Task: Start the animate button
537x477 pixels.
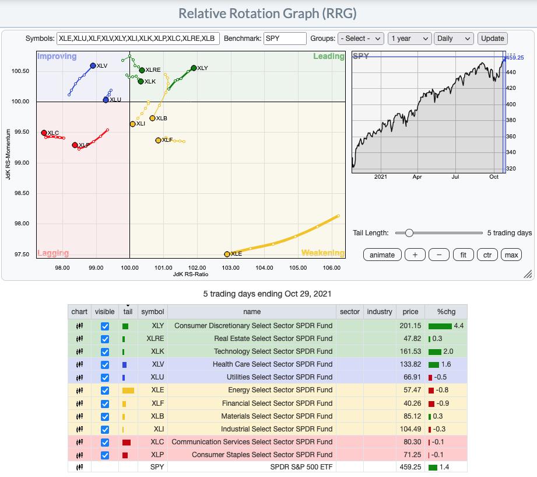Action: pos(382,255)
